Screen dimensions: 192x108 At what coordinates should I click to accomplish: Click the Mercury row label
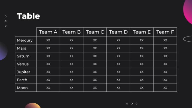[x=25, y=40]
